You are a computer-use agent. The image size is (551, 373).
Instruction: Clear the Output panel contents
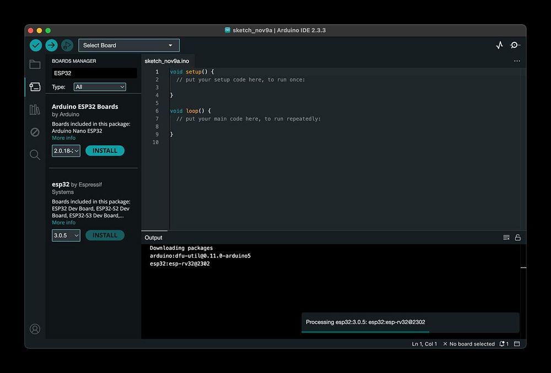click(x=506, y=238)
